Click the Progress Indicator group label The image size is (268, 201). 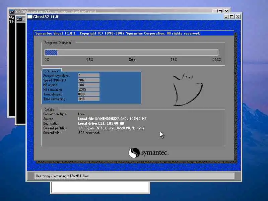tap(58, 43)
